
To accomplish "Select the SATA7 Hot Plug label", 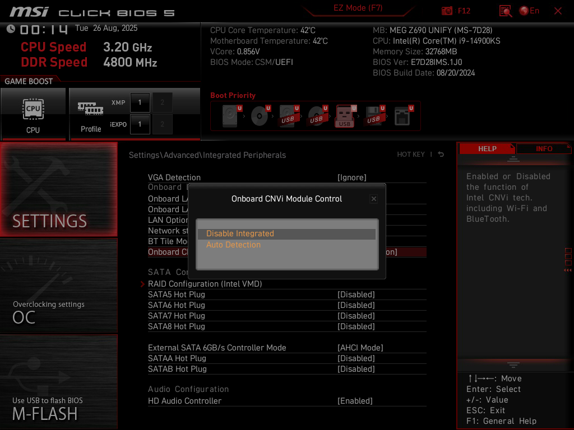I will click(x=177, y=316).
